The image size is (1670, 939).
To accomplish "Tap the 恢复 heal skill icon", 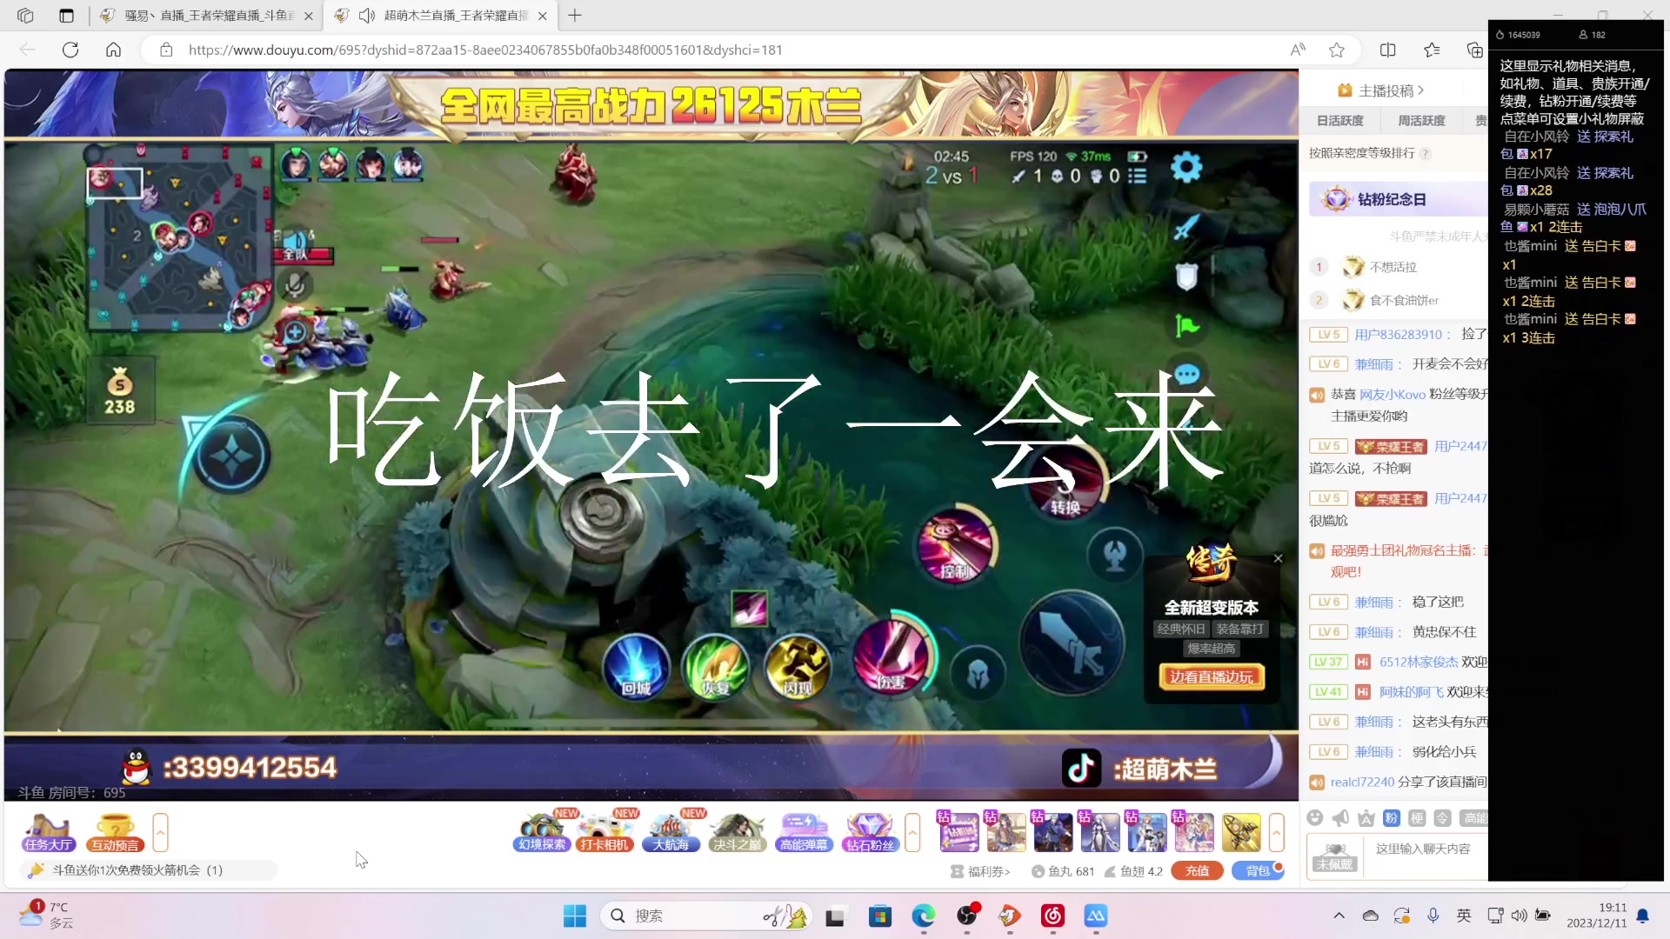I will click(715, 667).
